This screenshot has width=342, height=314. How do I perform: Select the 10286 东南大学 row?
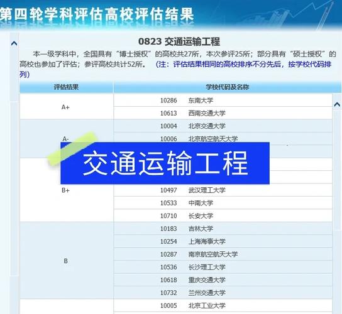(223, 100)
